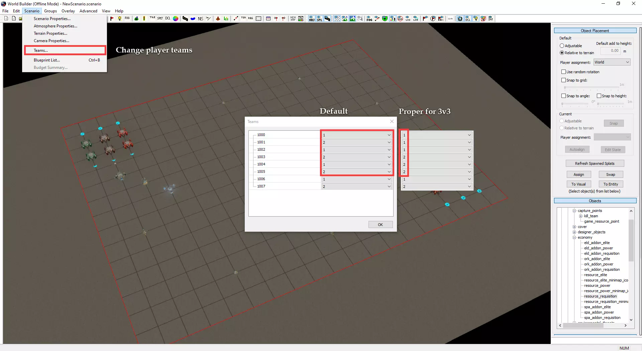Toggle OBJ visibility in toolbar

312,19
